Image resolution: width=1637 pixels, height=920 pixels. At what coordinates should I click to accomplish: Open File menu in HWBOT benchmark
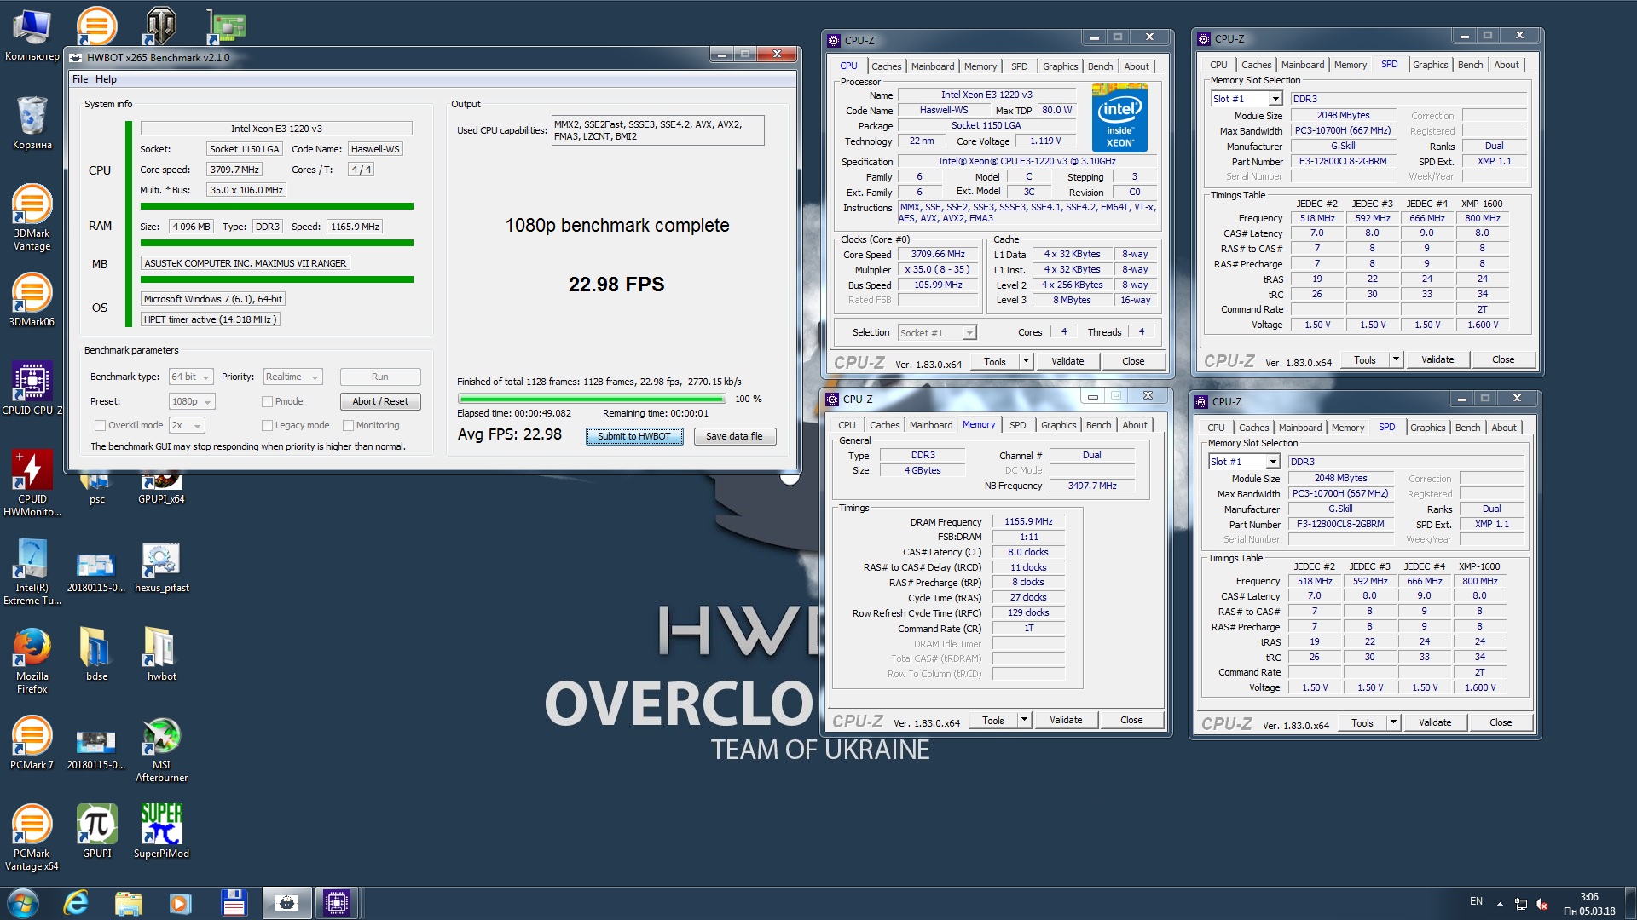coord(80,79)
